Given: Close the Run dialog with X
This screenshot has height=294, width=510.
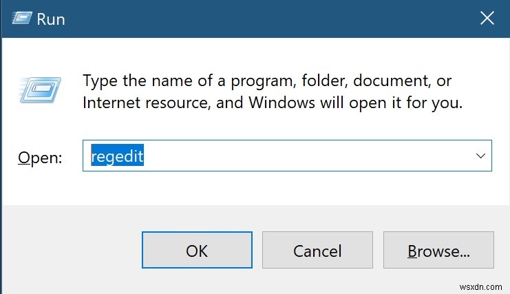Looking at the screenshot, I should point(487,19).
